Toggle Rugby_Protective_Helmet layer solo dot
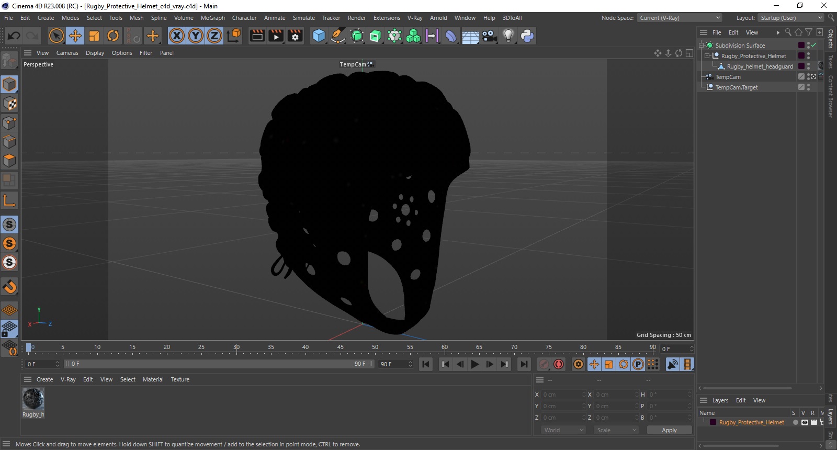Viewport: 837px width, 450px height. 795,422
